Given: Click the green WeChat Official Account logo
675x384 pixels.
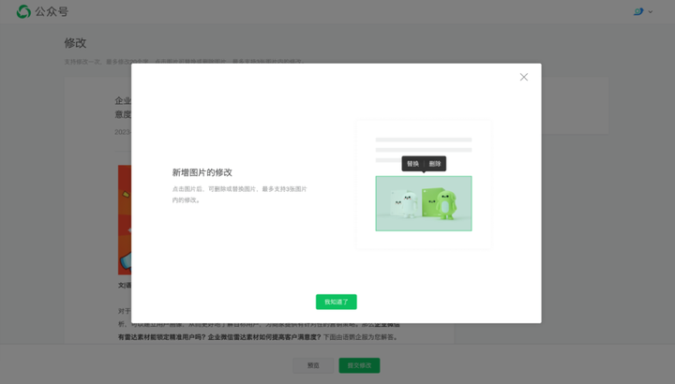Looking at the screenshot, I should [x=23, y=12].
